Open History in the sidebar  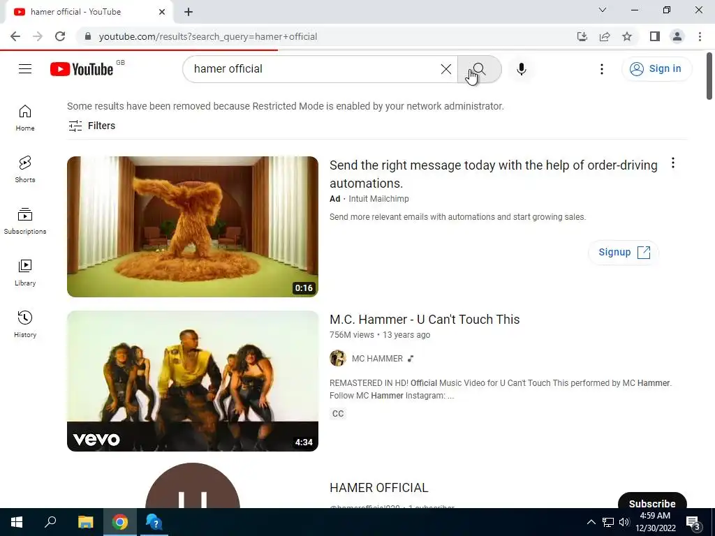pyautogui.click(x=25, y=324)
